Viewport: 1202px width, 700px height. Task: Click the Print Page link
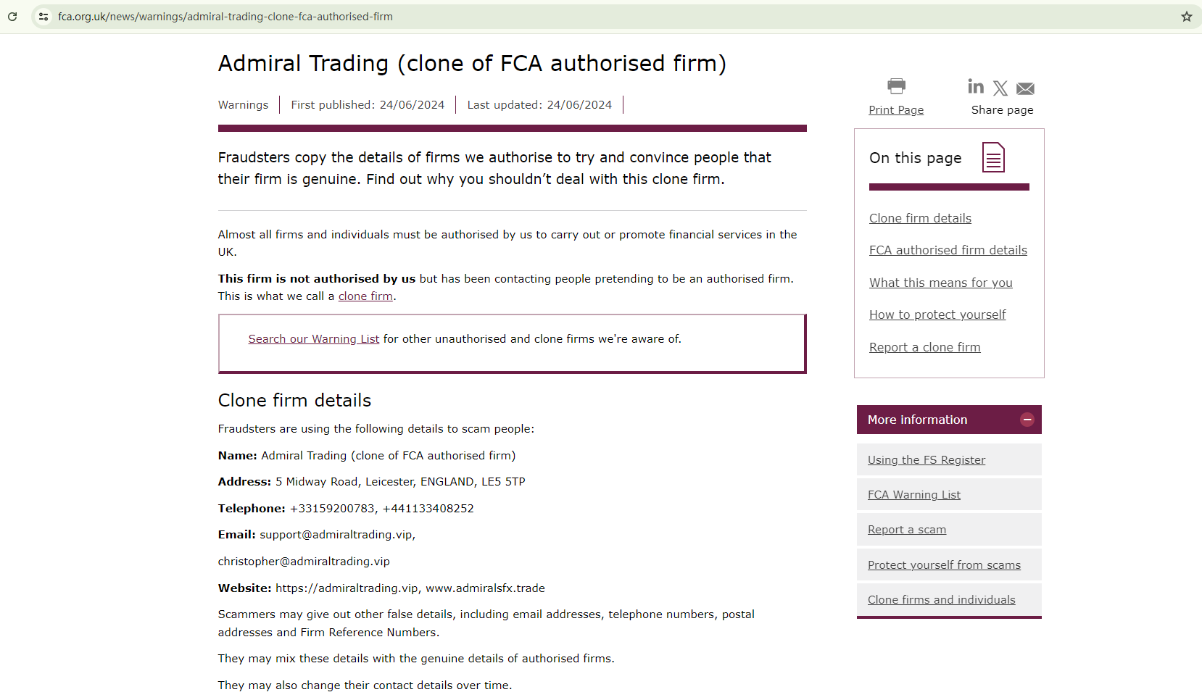pos(896,110)
